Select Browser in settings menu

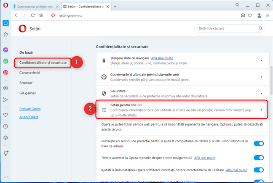[x=26, y=83]
